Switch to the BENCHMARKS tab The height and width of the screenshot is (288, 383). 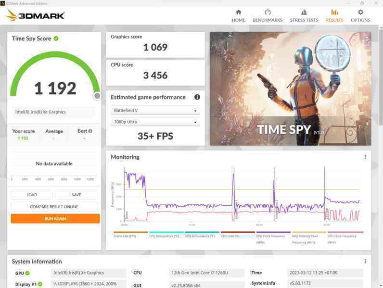click(x=268, y=16)
